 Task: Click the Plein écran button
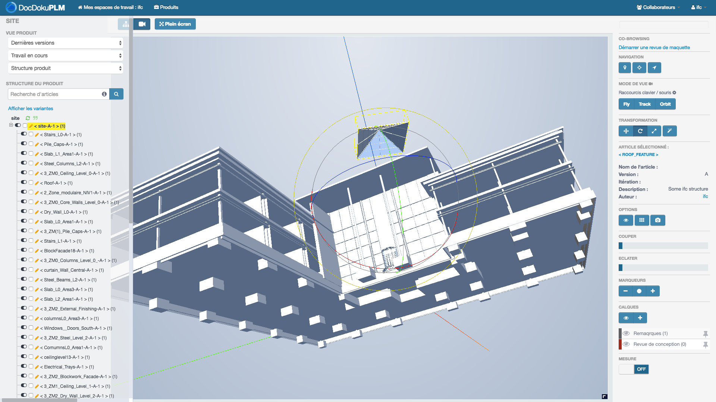pos(175,24)
